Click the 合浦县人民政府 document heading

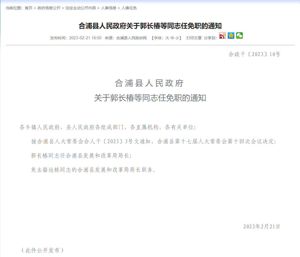(x=149, y=83)
